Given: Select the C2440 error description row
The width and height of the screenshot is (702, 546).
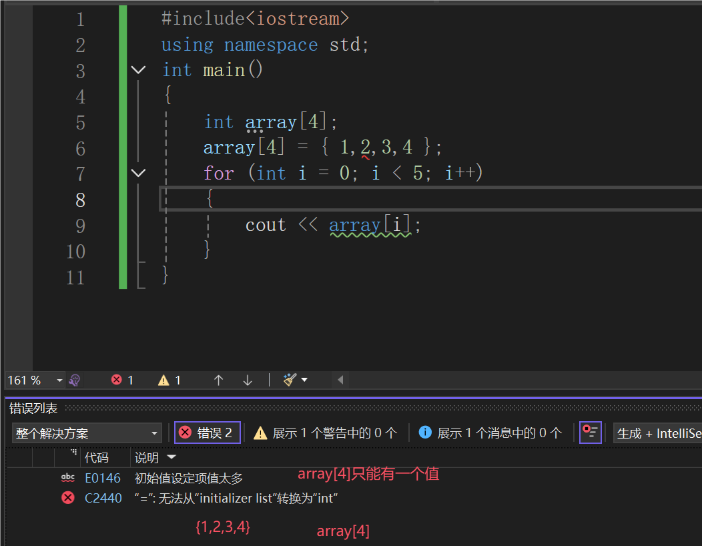Looking at the screenshot, I should click(x=236, y=498).
